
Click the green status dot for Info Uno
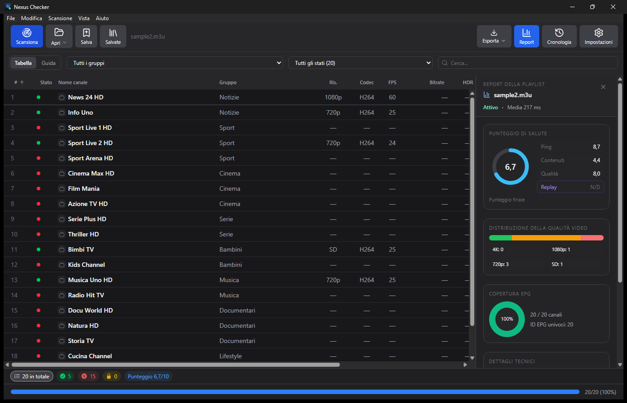point(39,112)
